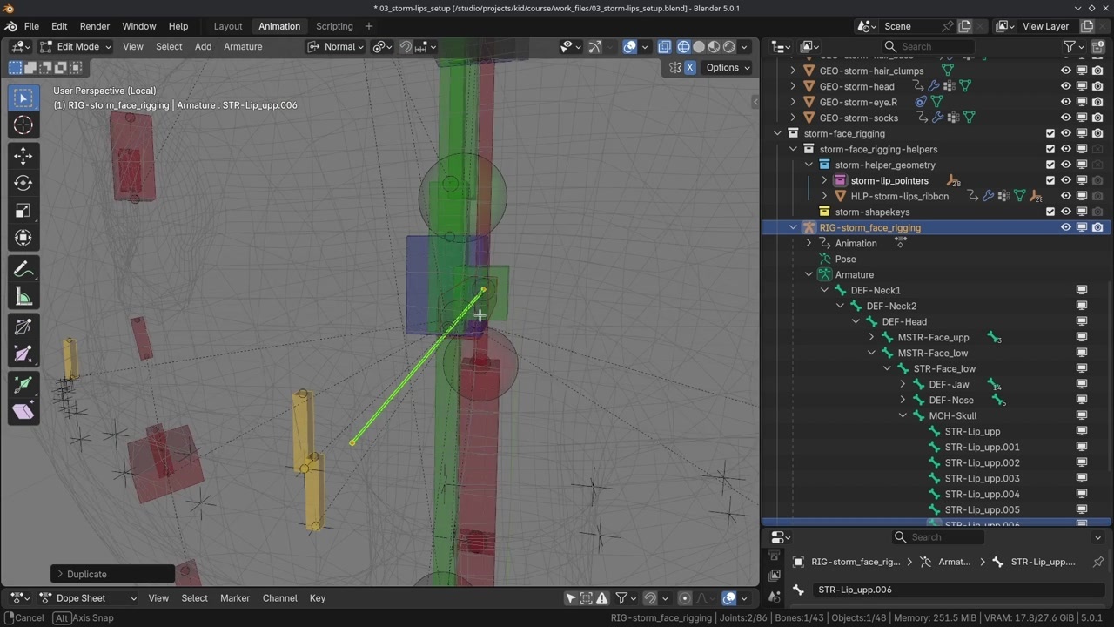
Task: Choose the Scale tool
Action: (23, 210)
